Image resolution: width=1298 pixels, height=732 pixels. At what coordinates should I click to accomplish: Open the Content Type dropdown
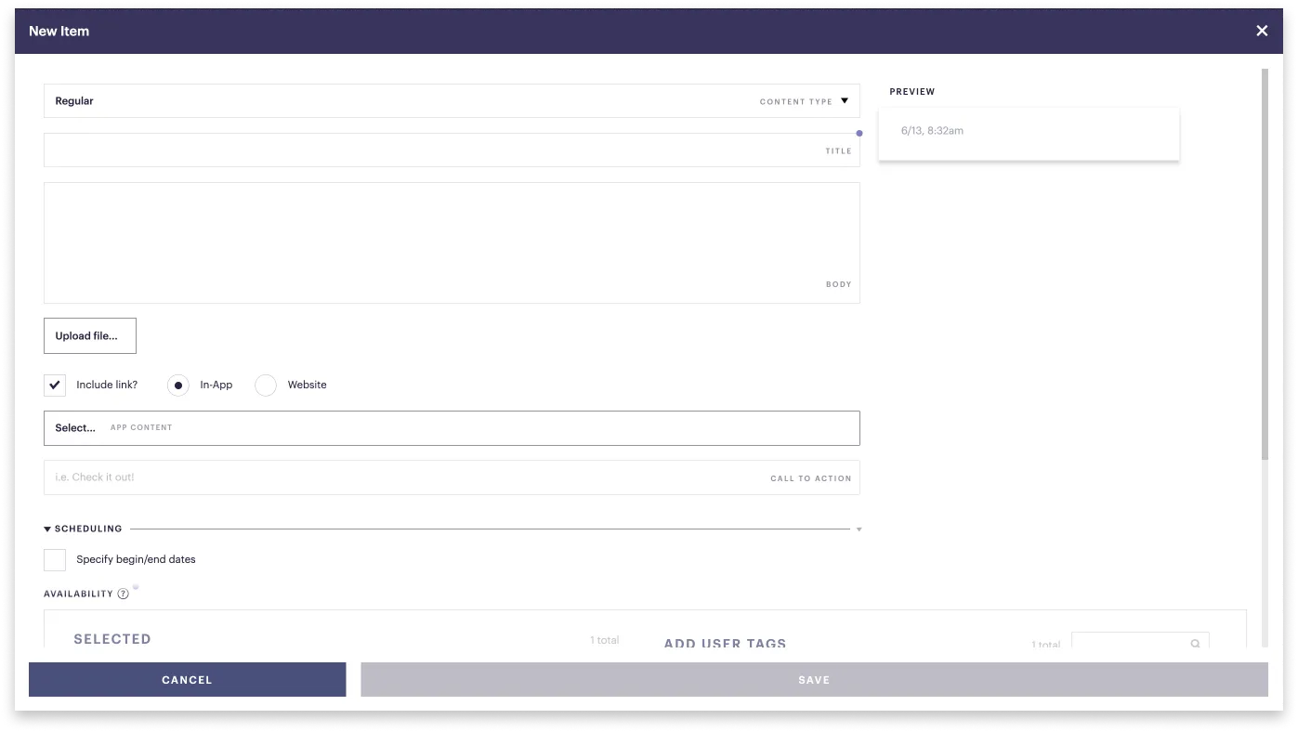pos(452,101)
